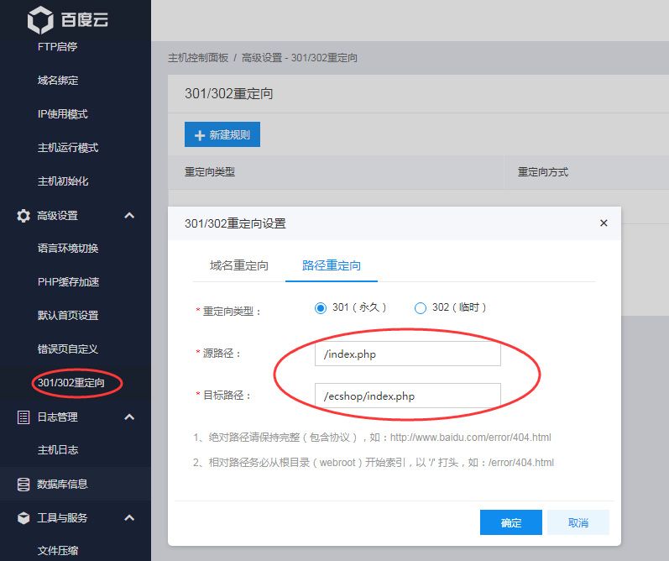Focus the 目标路径 input field
Viewport: 669px width, 561px height.
click(407, 396)
